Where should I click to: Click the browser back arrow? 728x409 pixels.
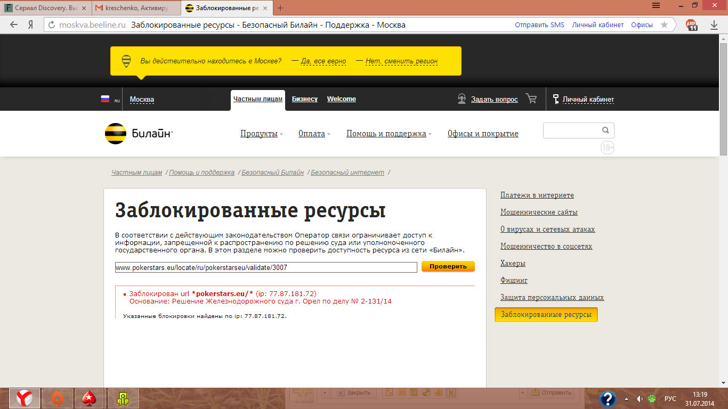[14, 24]
